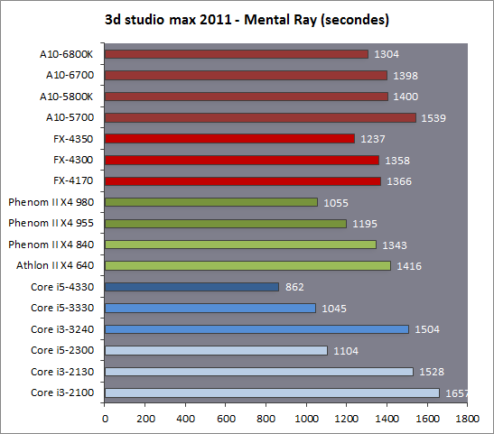Click the red FX-4300 bar

coord(242,161)
